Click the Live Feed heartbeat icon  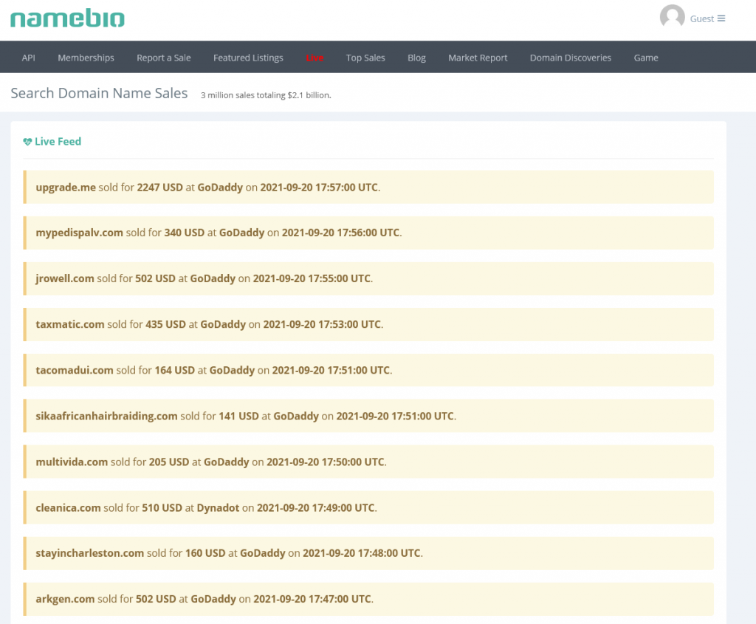pyautogui.click(x=27, y=142)
